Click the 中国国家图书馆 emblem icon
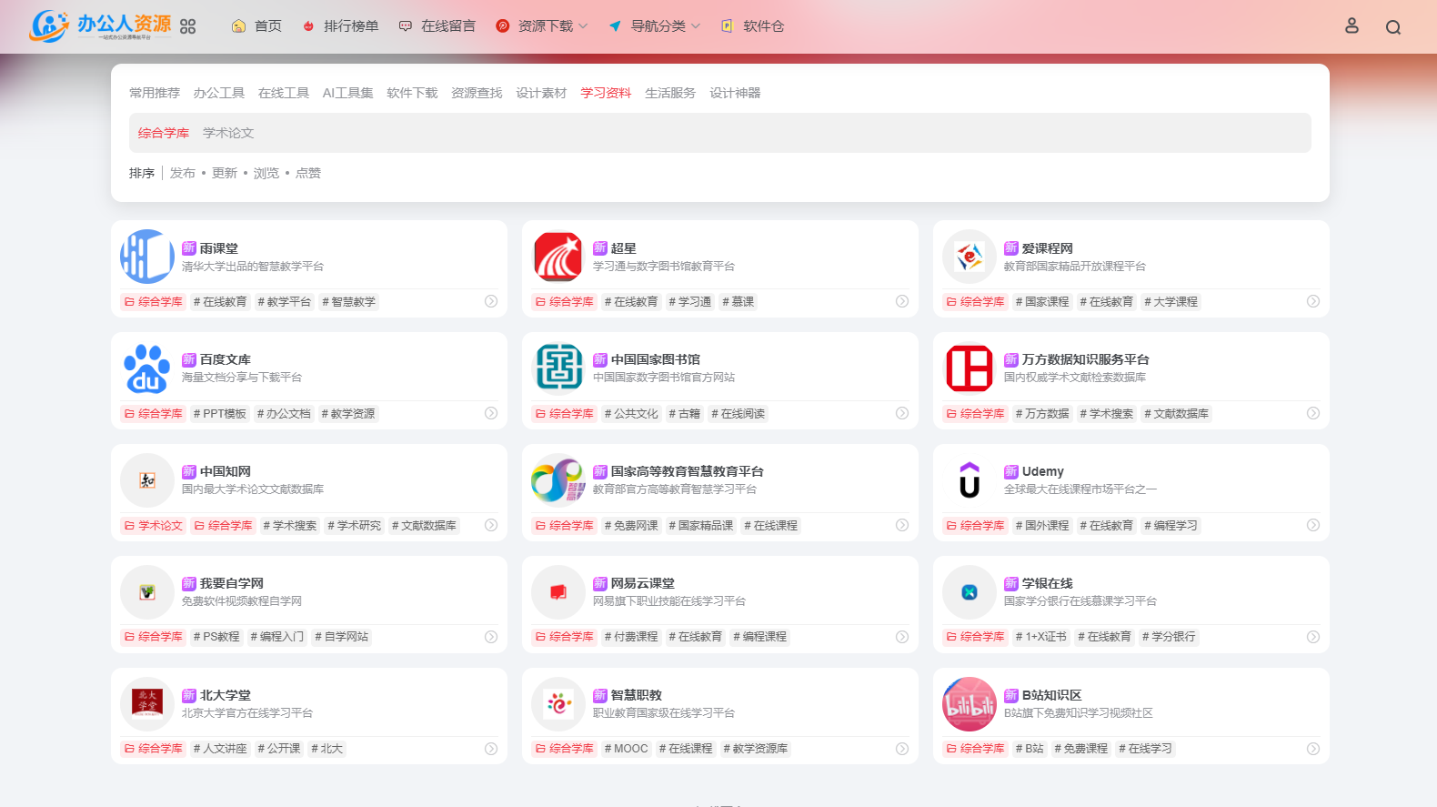The height and width of the screenshot is (807, 1437). [558, 368]
